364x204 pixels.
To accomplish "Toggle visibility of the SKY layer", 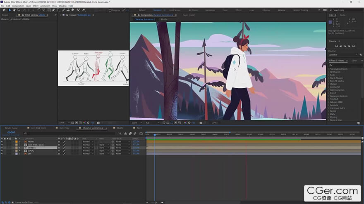I will (x=2, y=154).
